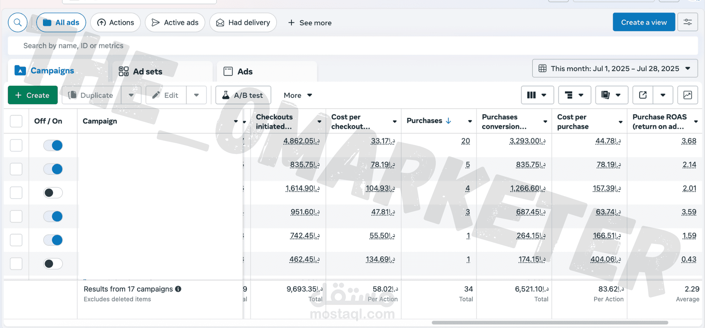The width and height of the screenshot is (705, 328).
Task: Open Campaign column menu arrow
Action: click(x=236, y=122)
